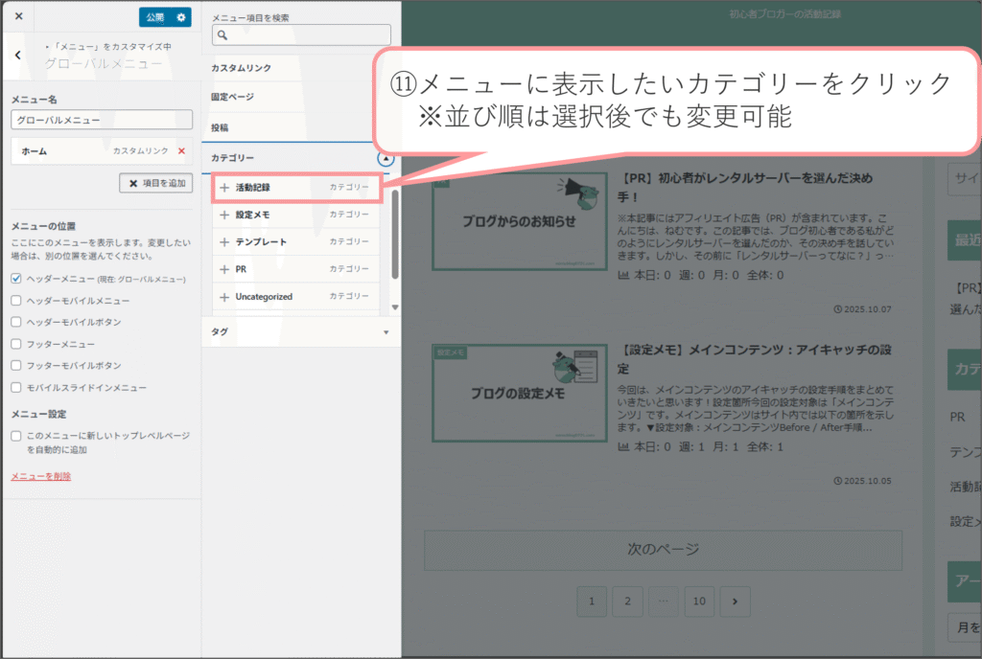Remove the ホーム menu item with red X
The image size is (982, 659).
pos(181,151)
